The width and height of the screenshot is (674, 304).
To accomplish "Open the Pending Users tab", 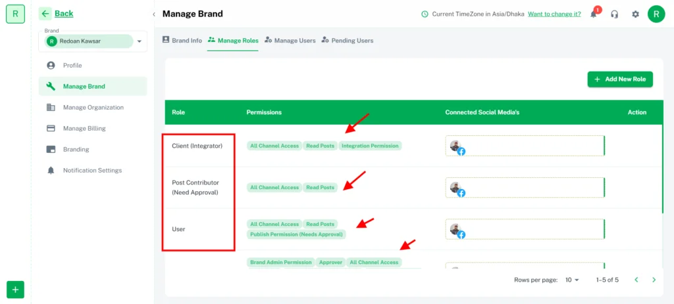I will pos(347,41).
